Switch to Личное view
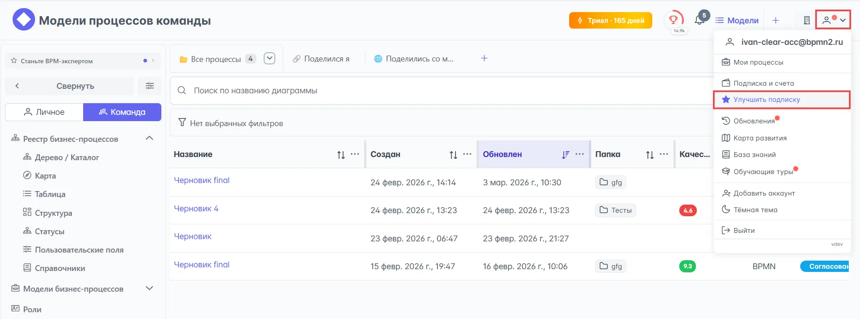 (44, 112)
